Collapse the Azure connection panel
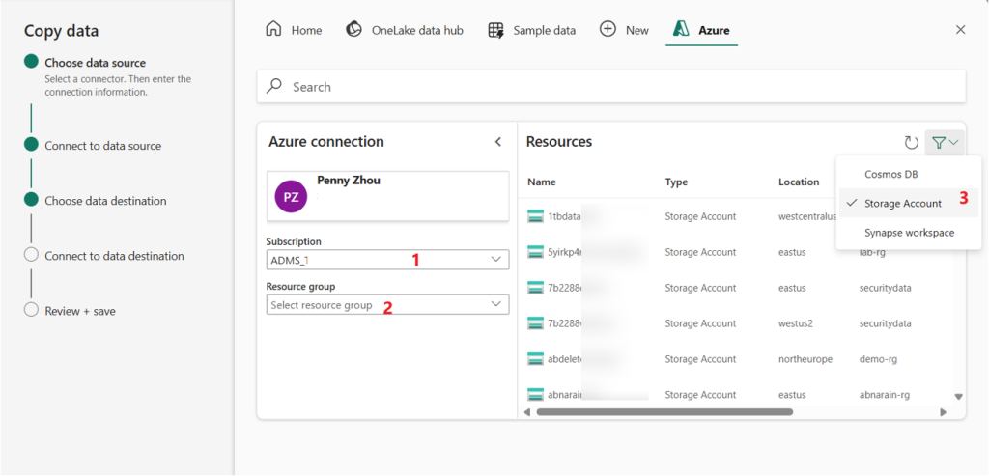This screenshot has height=476, width=989. click(497, 142)
